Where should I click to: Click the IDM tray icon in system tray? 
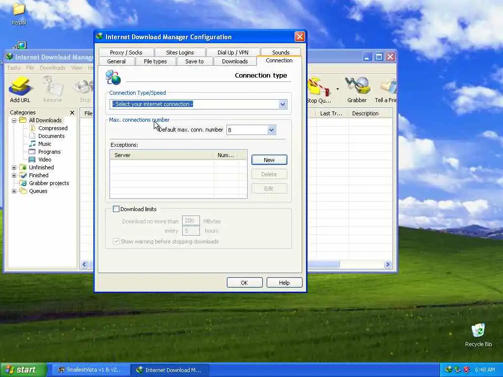coord(448,370)
